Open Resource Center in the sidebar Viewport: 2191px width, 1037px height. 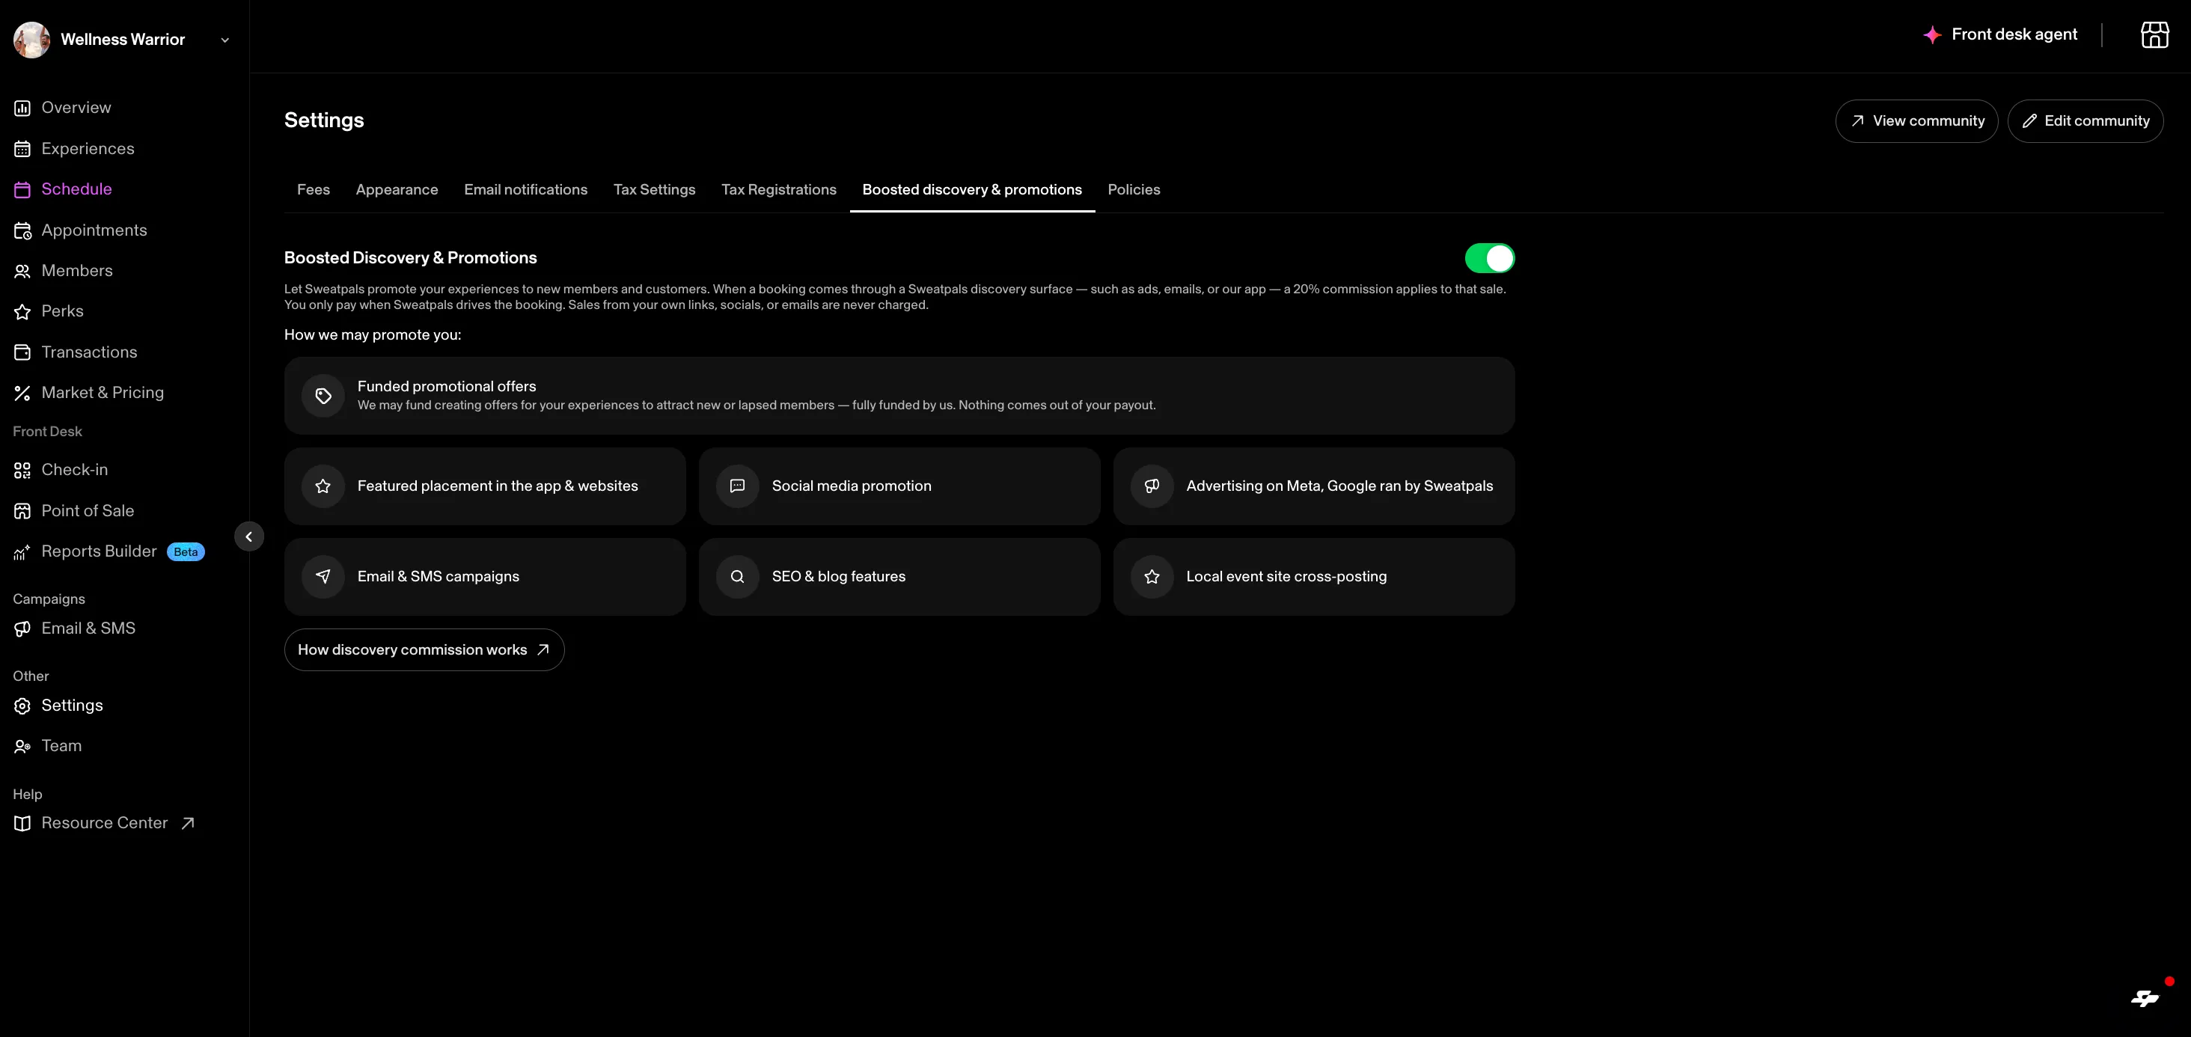(105, 824)
